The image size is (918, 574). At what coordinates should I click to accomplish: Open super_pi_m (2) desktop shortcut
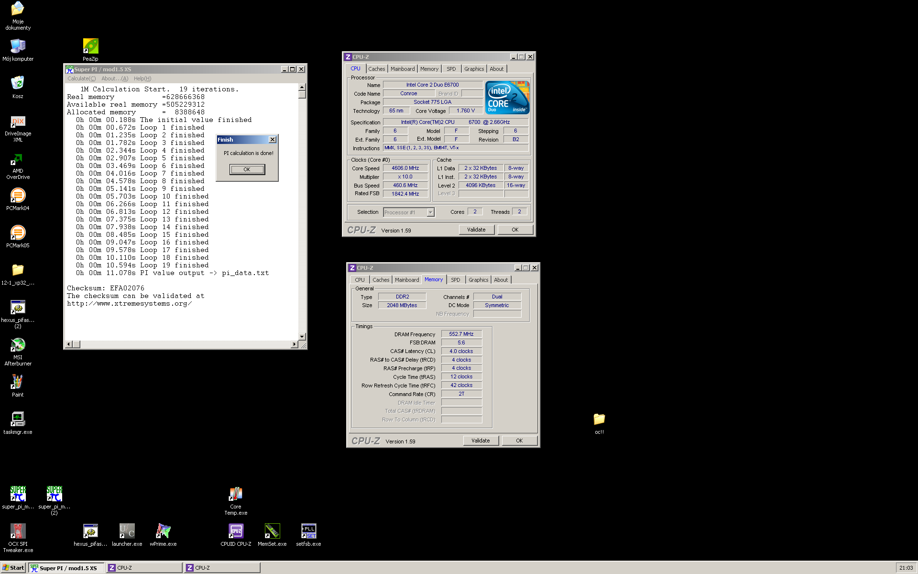(x=54, y=500)
